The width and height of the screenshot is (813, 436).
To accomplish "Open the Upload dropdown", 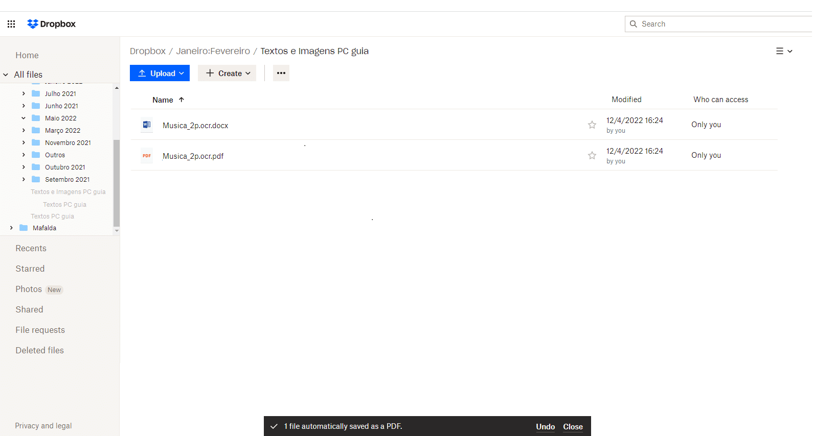I will pyautogui.click(x=160, y=73).
